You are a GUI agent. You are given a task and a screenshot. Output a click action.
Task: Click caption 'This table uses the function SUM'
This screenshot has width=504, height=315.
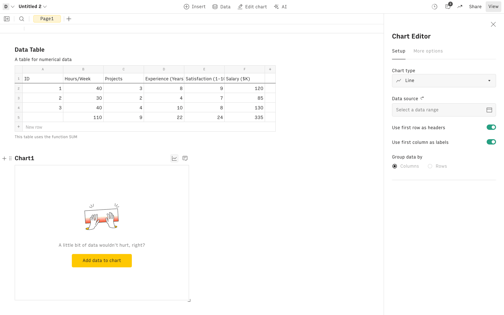coord(46,137)
